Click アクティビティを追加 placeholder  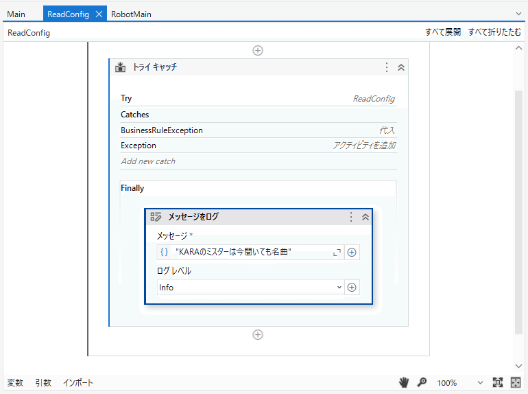pos(364,146)
